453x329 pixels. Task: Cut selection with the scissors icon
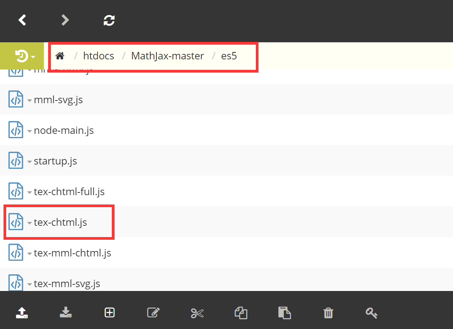click(x=197, y=313)
